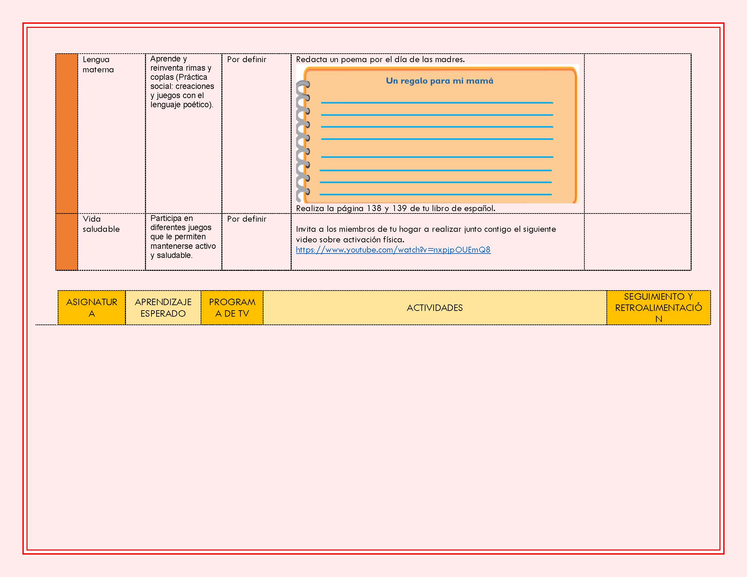Select the SEGUIMIENTO Y RETROALIMENTACIÓN header cell
This screenshot has width=747, height=577.
658,308
